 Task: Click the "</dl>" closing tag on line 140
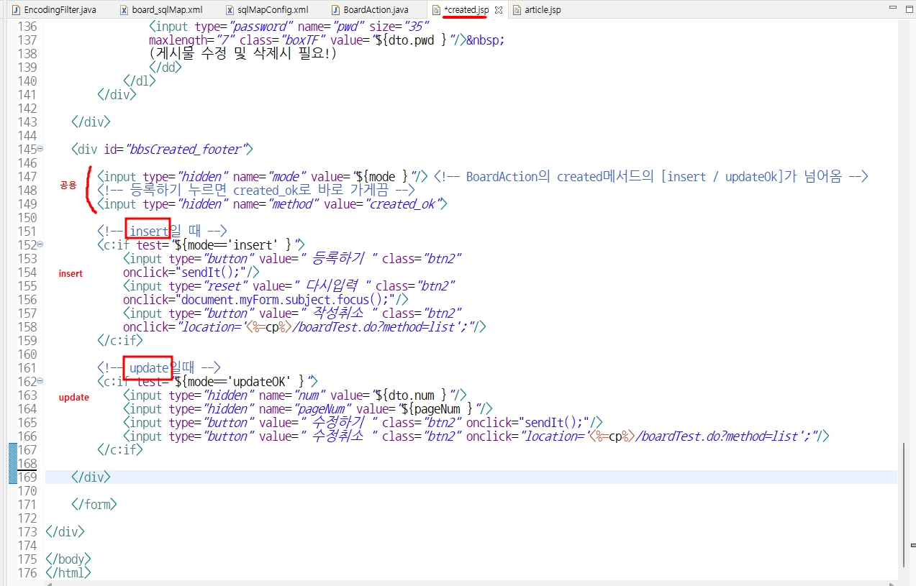point(140,81)
